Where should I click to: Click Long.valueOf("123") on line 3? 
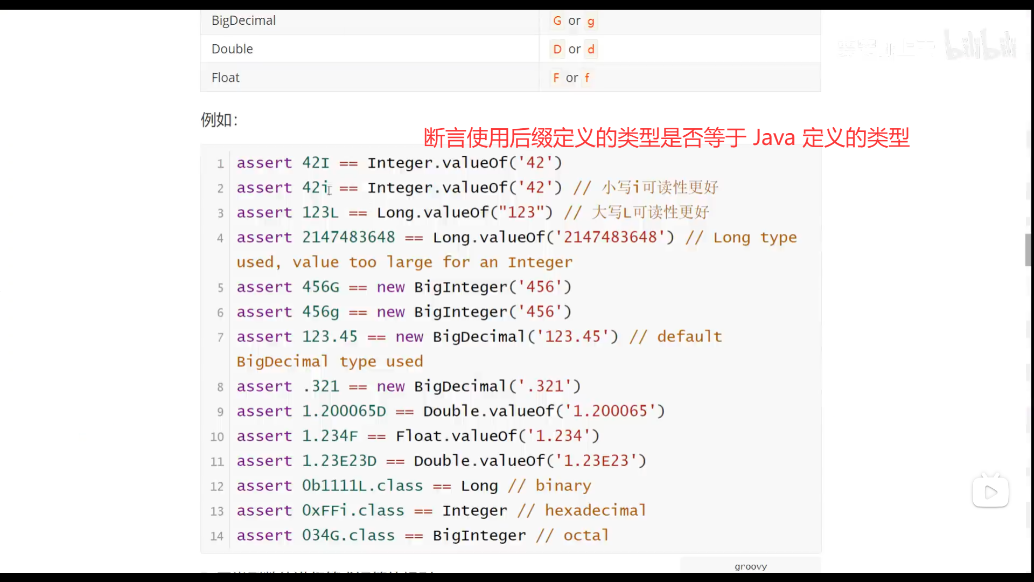point(464,212)
